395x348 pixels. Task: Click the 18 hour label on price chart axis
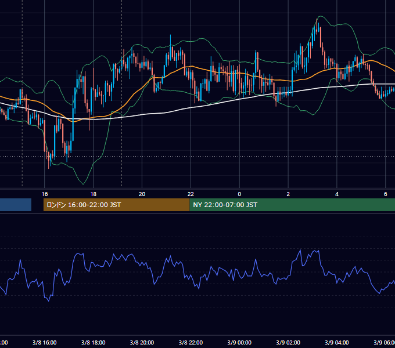[93, 194]
